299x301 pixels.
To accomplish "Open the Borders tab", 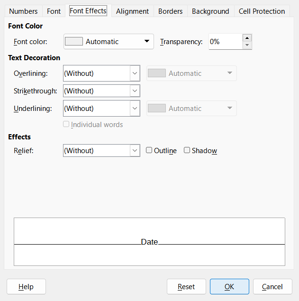I will click(170, 11).
